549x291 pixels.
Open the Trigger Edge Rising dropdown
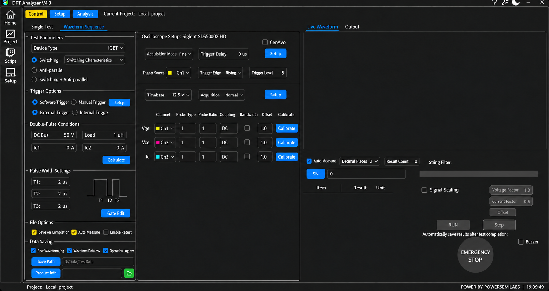click(220, 73)
